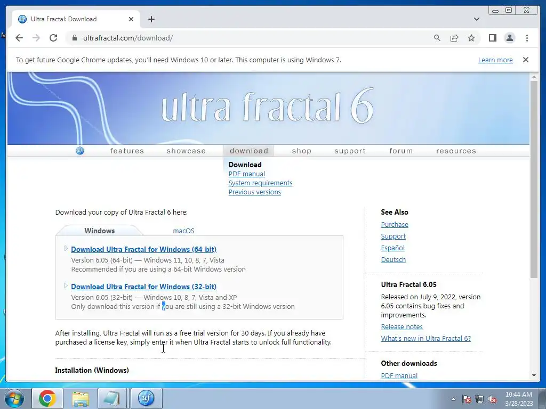Open the Chrome profile avatar
The image size is (546, 409).
(x=509, y=38)
